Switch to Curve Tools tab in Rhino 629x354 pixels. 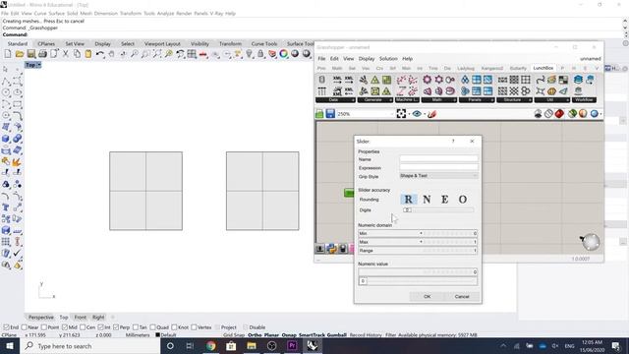pos(264,43)
